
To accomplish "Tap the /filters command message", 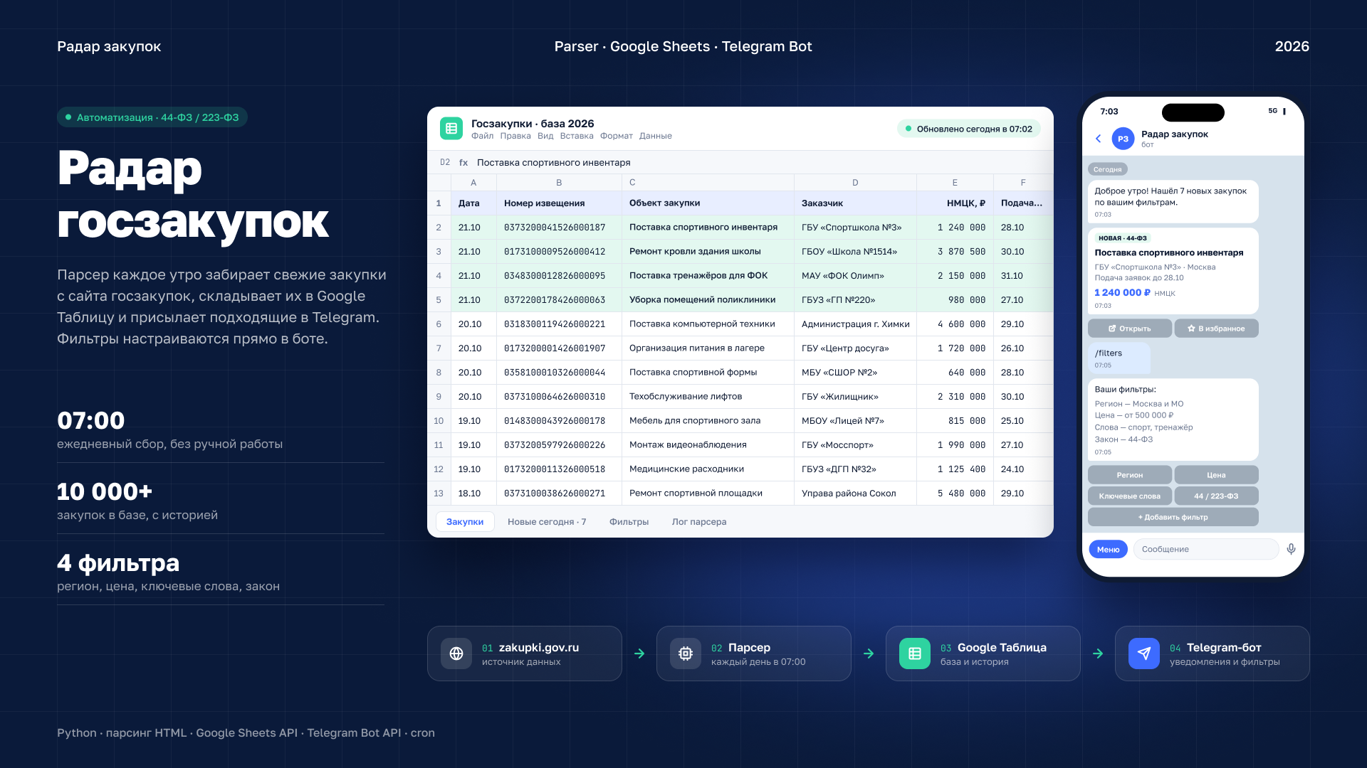I will point(1119,358).
